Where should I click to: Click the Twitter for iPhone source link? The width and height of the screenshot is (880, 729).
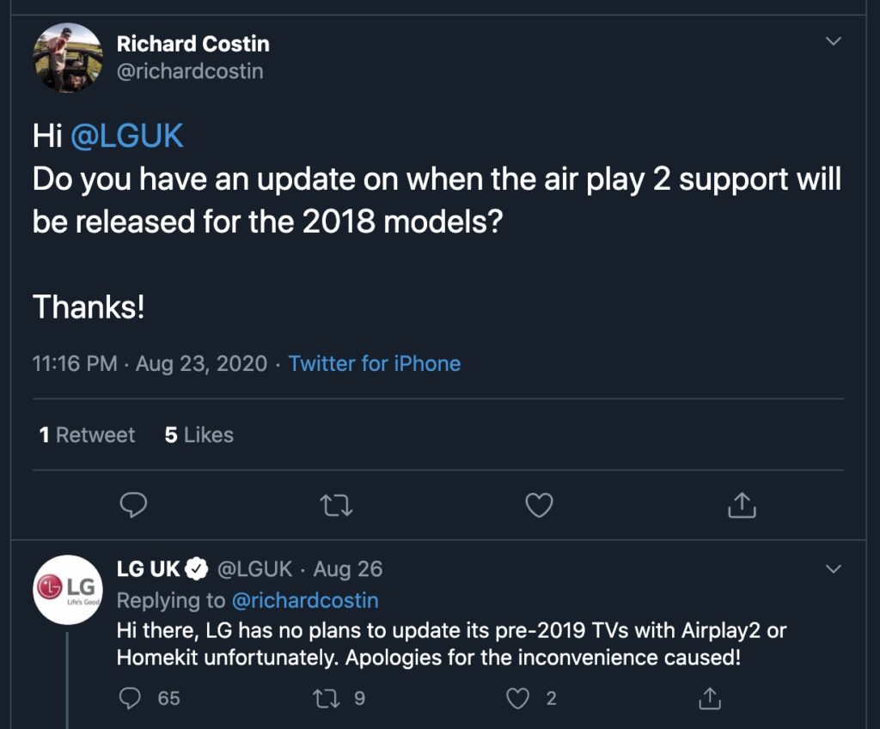(x=375, y=363)
